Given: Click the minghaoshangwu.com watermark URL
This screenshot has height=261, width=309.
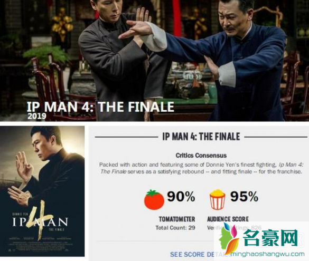Looking at the screenshot, I should point(268,254).
